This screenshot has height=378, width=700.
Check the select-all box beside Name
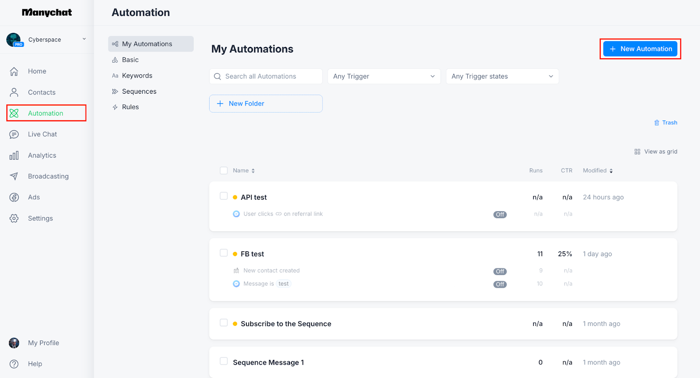pos(224,170)
